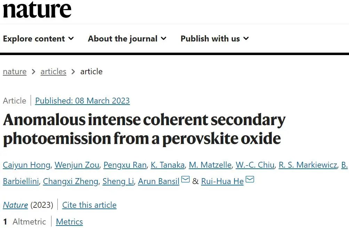Screen dimensions: 349x228
Task: Open author Pengxu Ran link
Action: point(125,165)
